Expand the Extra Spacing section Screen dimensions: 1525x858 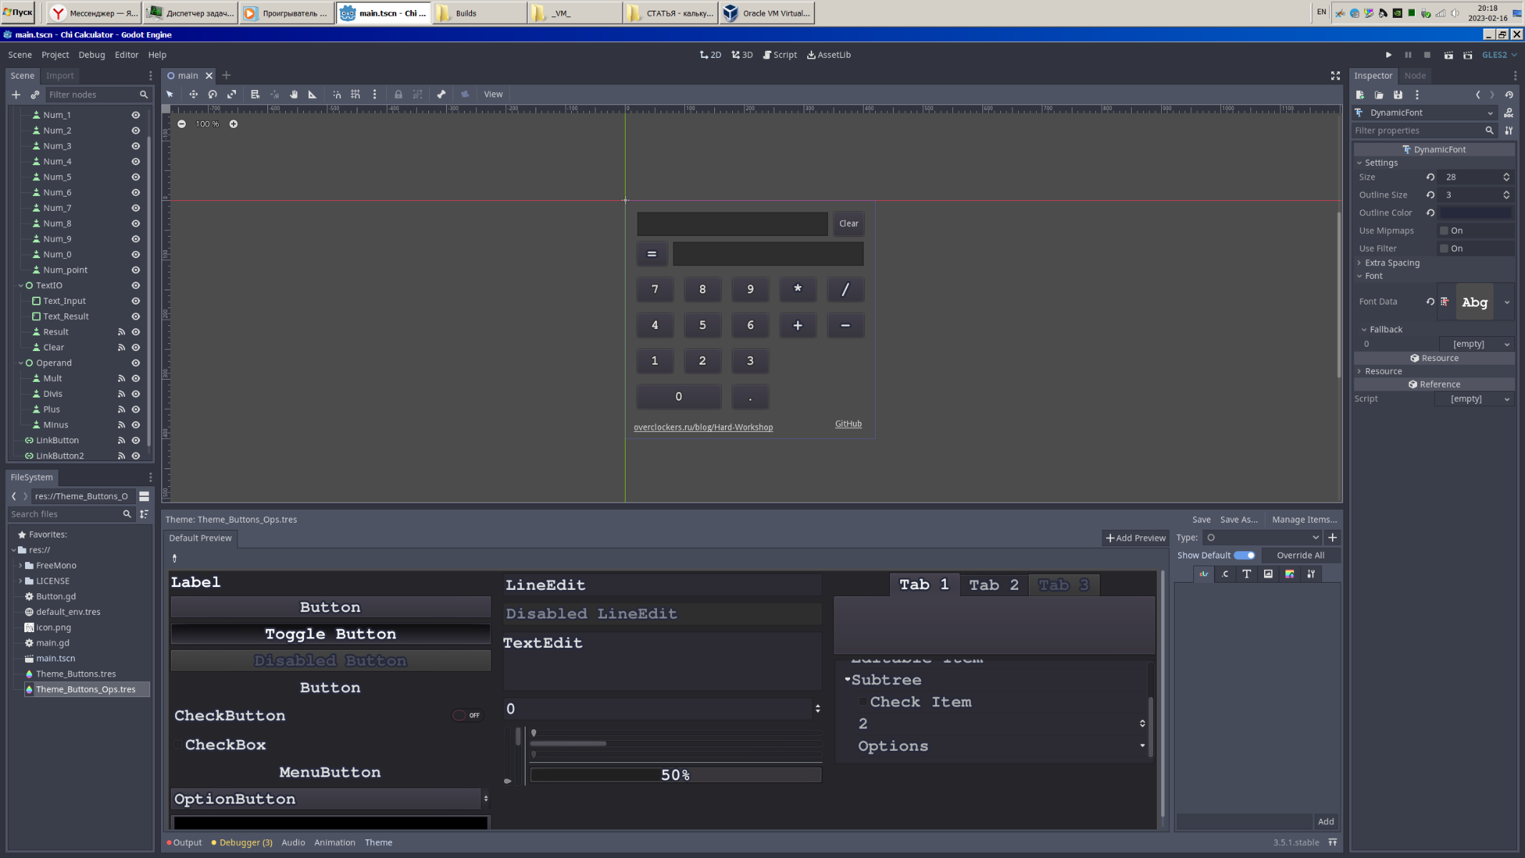[x=1391, y=263]
